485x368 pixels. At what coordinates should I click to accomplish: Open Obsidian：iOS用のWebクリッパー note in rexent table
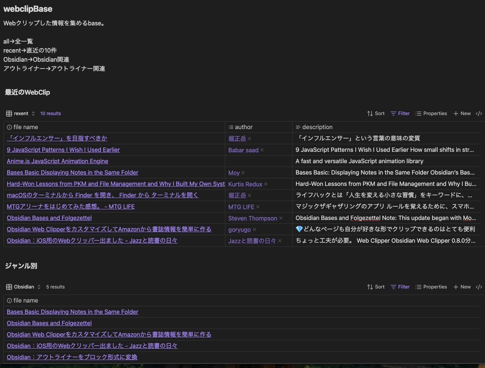(x=92, y=241)
